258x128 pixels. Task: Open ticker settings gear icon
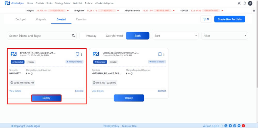(x=254, y=11)
